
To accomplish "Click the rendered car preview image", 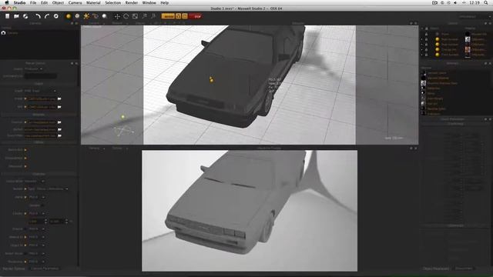I will coord(250,210).
